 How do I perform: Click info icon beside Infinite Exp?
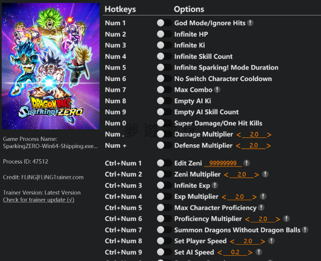(215, 185)
